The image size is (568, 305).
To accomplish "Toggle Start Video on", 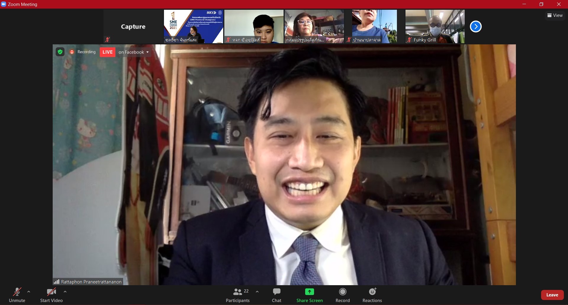I will [x=51, y=295].
